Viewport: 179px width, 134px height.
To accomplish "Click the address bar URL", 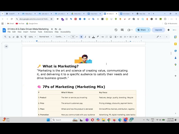I will point(34,19).
